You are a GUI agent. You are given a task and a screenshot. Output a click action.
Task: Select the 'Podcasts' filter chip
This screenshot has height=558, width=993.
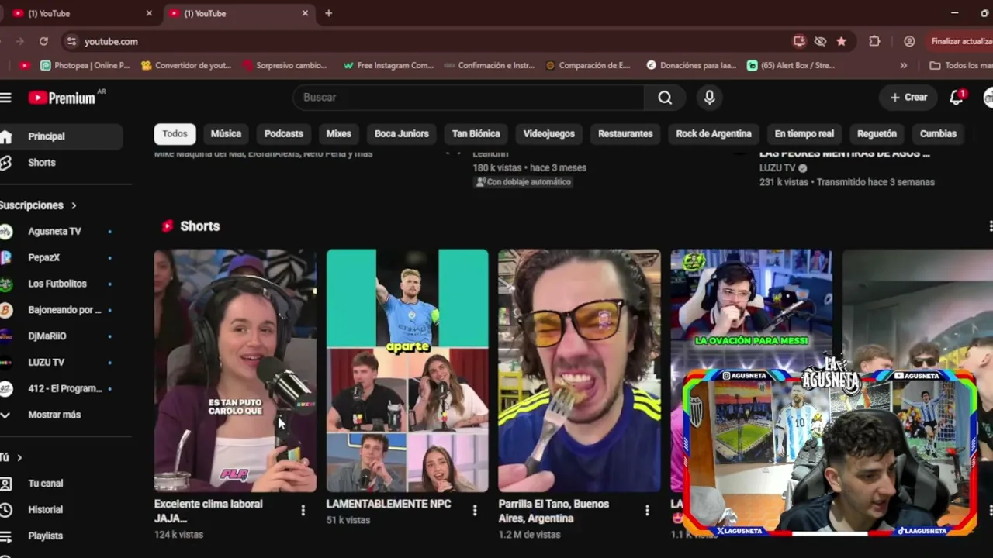point(284,133)
